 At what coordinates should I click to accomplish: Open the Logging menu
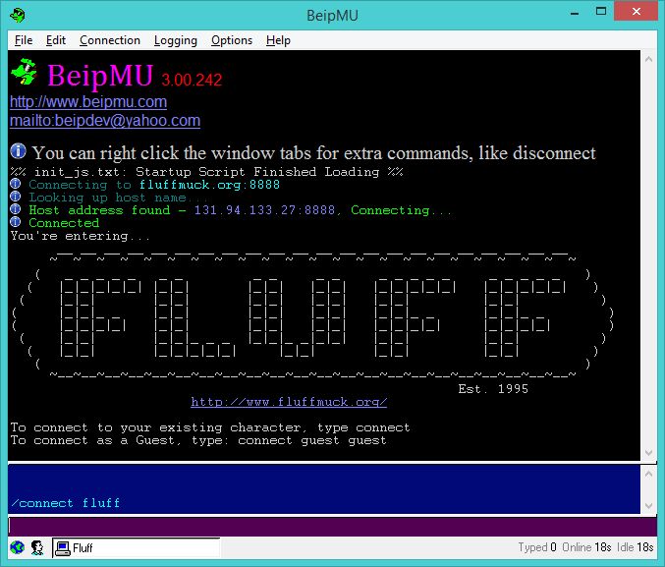(176, 40)
